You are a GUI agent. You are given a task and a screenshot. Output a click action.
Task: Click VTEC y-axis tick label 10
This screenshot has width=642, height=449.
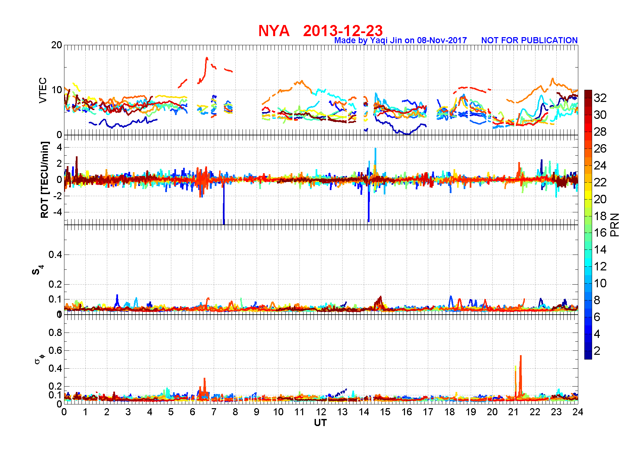(x=57, y=90)
